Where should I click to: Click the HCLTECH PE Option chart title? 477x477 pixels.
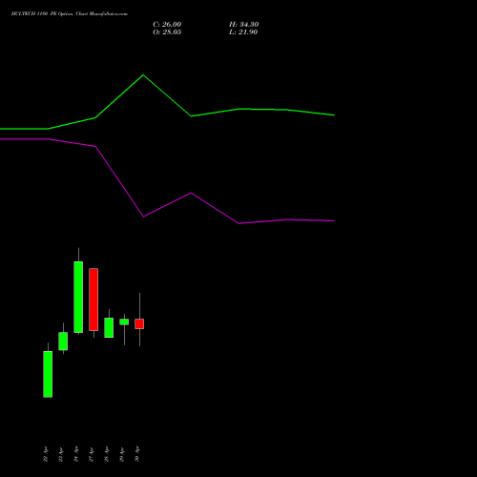[x=70, y=14]
